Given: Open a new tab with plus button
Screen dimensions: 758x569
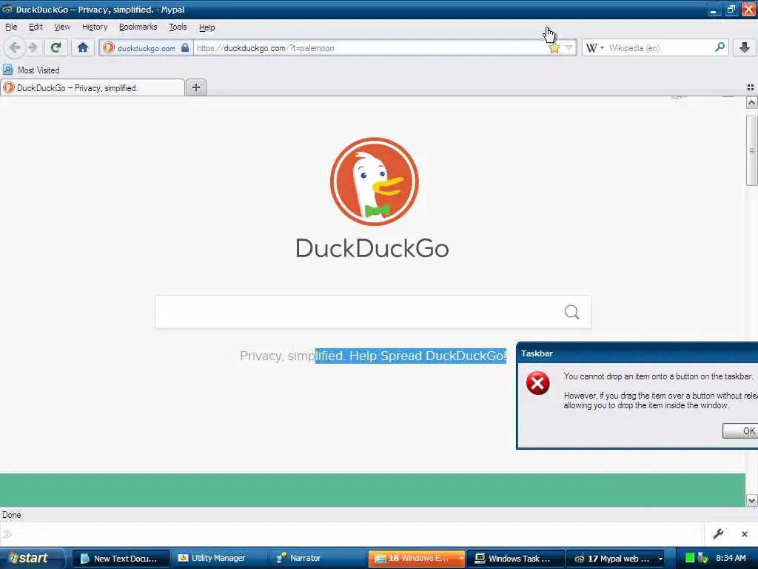Looking at the screenshot, I should pos(195,87).
